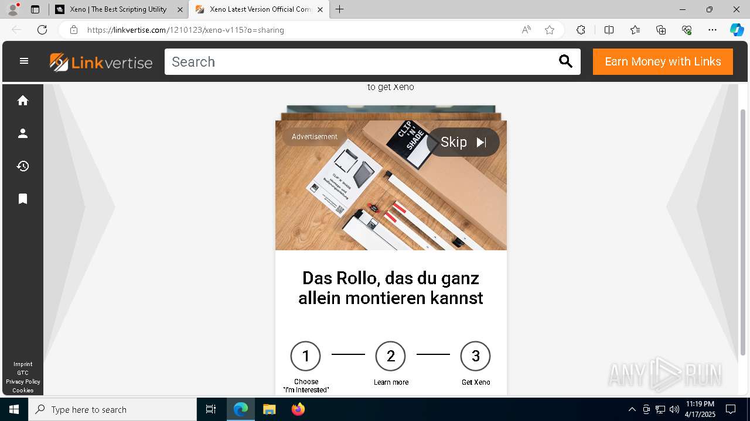
Task: Select step 2 Learn more
Action: [x=391, y=364]
